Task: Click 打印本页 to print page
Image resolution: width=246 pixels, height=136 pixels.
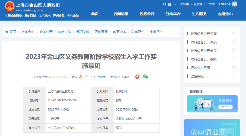Action: pos(103,77)
